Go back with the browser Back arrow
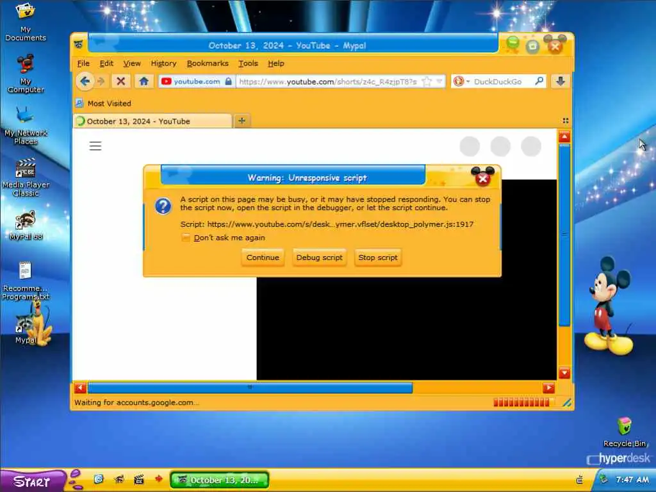Screen dimensions: 656x492 click(x=85, y=81)
